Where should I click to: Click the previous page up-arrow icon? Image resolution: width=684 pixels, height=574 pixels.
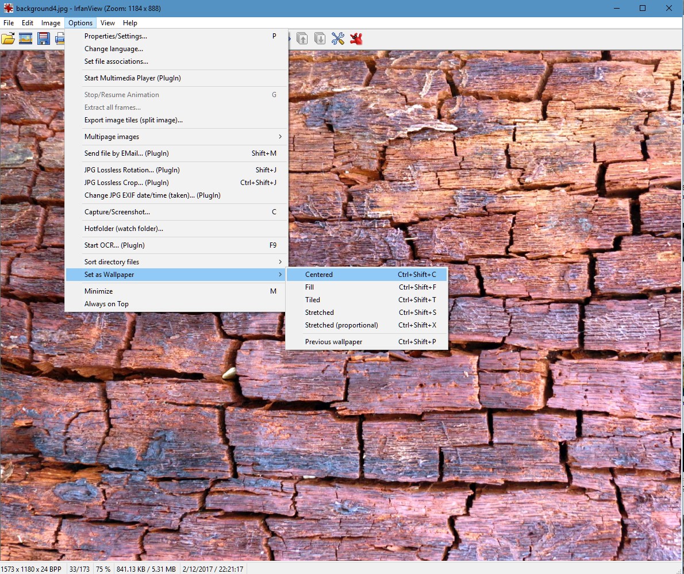tap(302, 39)
